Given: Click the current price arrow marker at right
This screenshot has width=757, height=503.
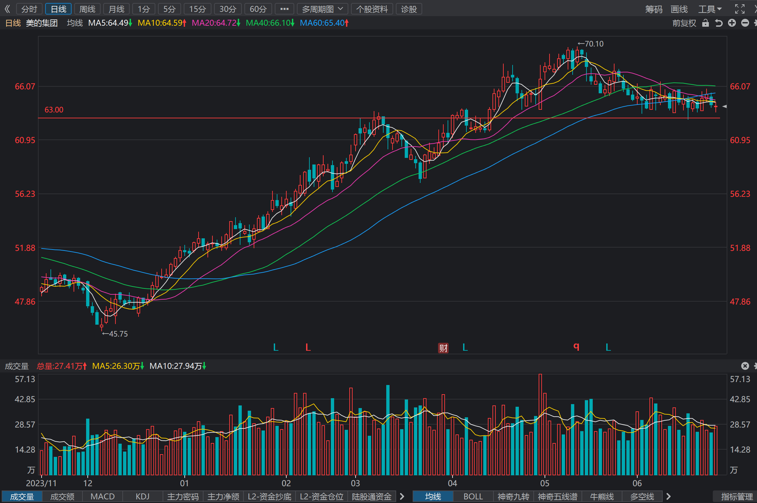Looking at the screenshot, I should [x=724, y=106].
